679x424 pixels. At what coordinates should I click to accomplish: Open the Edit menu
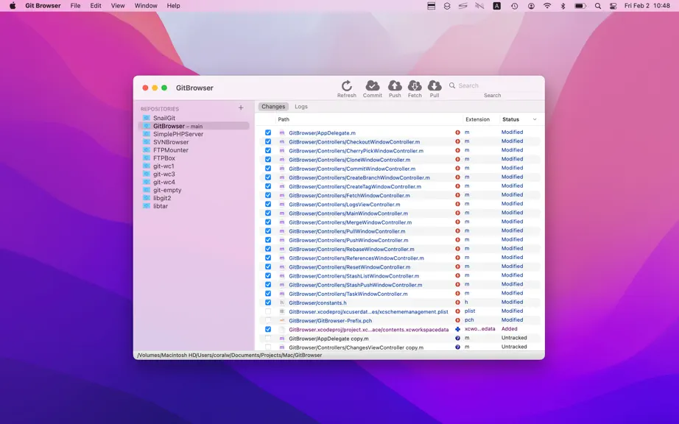point(96,6)
